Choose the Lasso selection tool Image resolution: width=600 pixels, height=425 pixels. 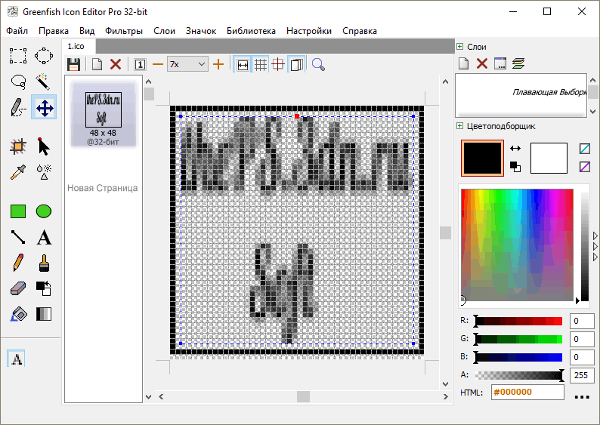[x=18, y=82]
